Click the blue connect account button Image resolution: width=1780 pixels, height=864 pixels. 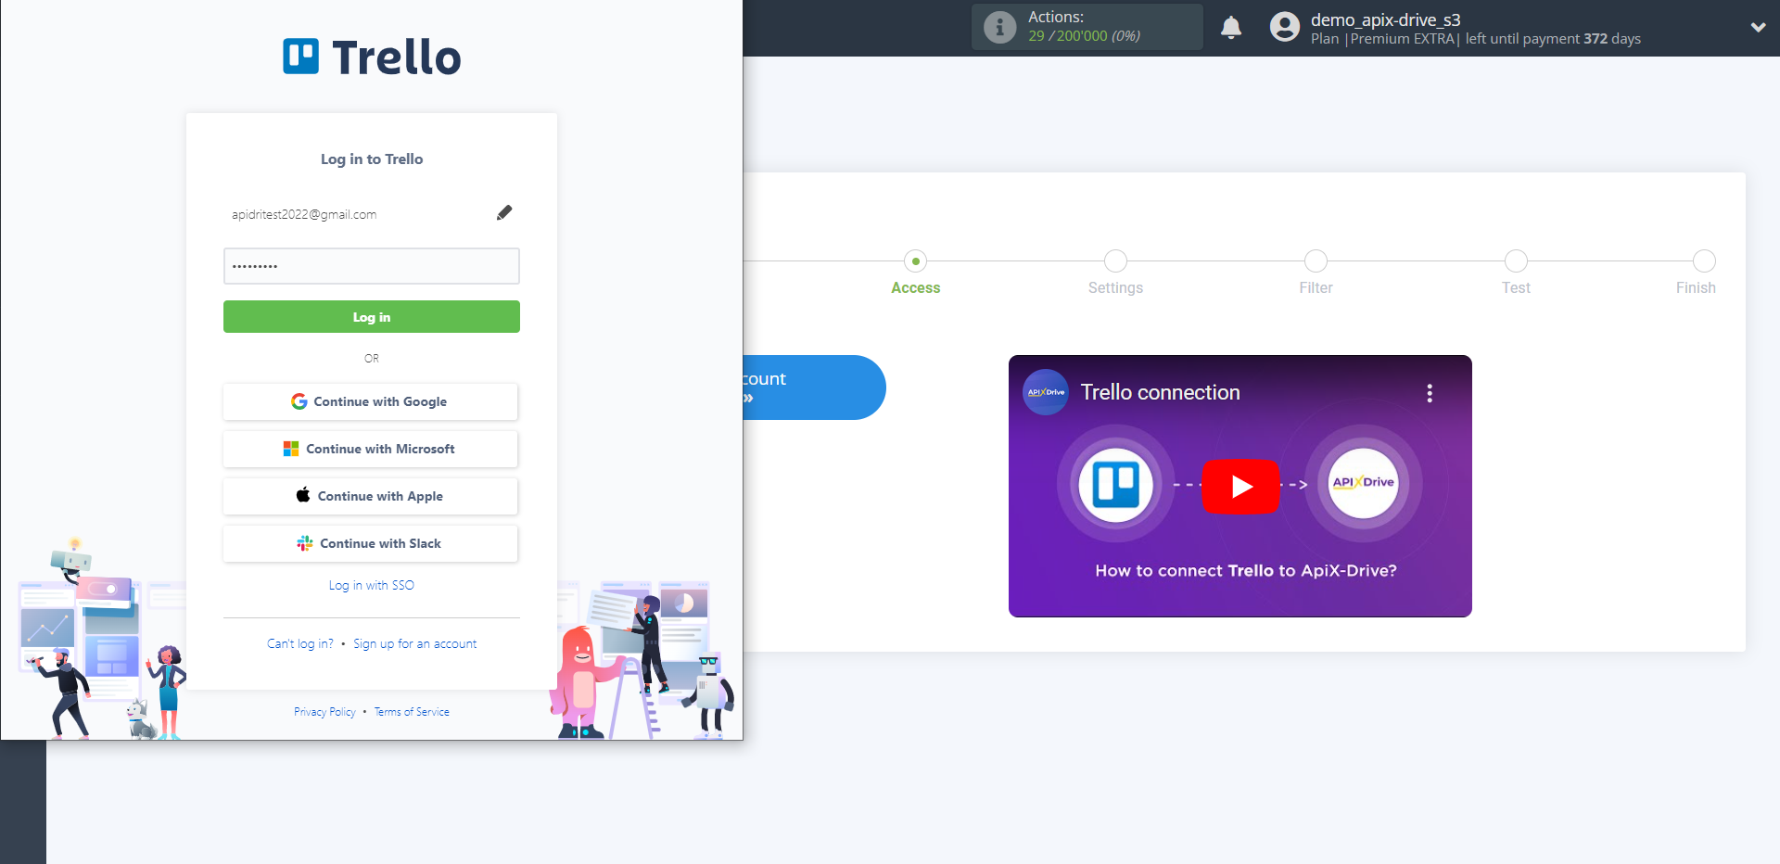tap(813, 388)
